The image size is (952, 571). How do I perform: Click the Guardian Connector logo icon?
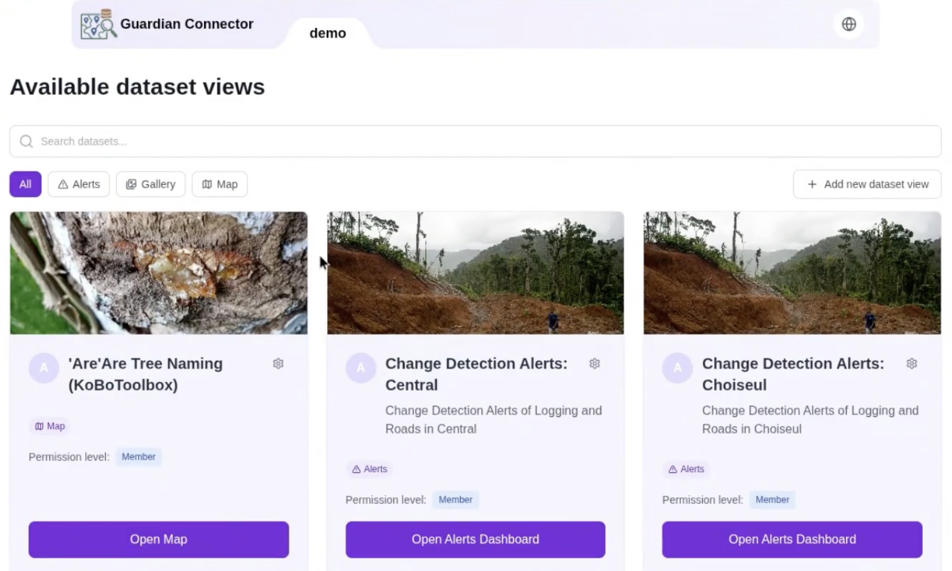coord(98,24)
